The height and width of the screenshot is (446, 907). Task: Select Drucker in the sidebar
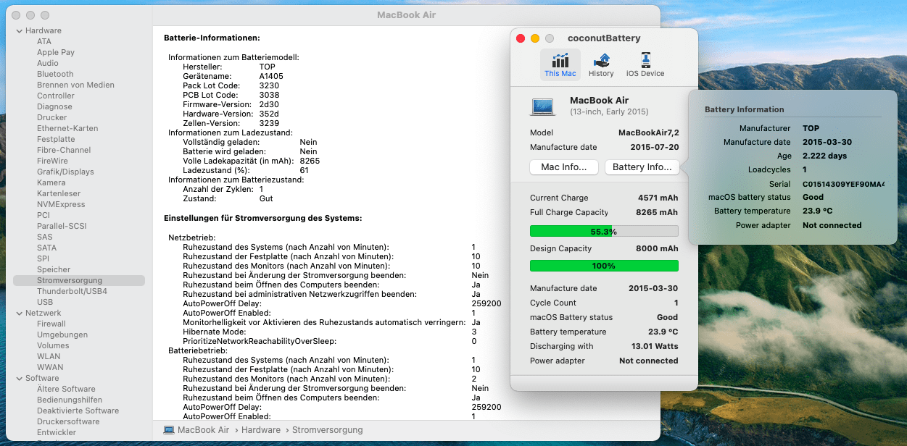(51, 117)
